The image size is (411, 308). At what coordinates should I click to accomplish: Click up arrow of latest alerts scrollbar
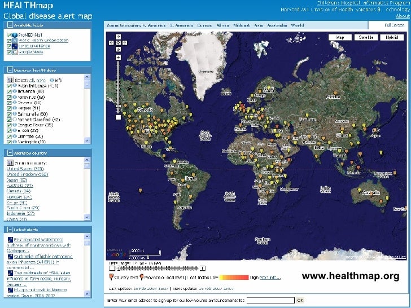click(x=87, y=236)
